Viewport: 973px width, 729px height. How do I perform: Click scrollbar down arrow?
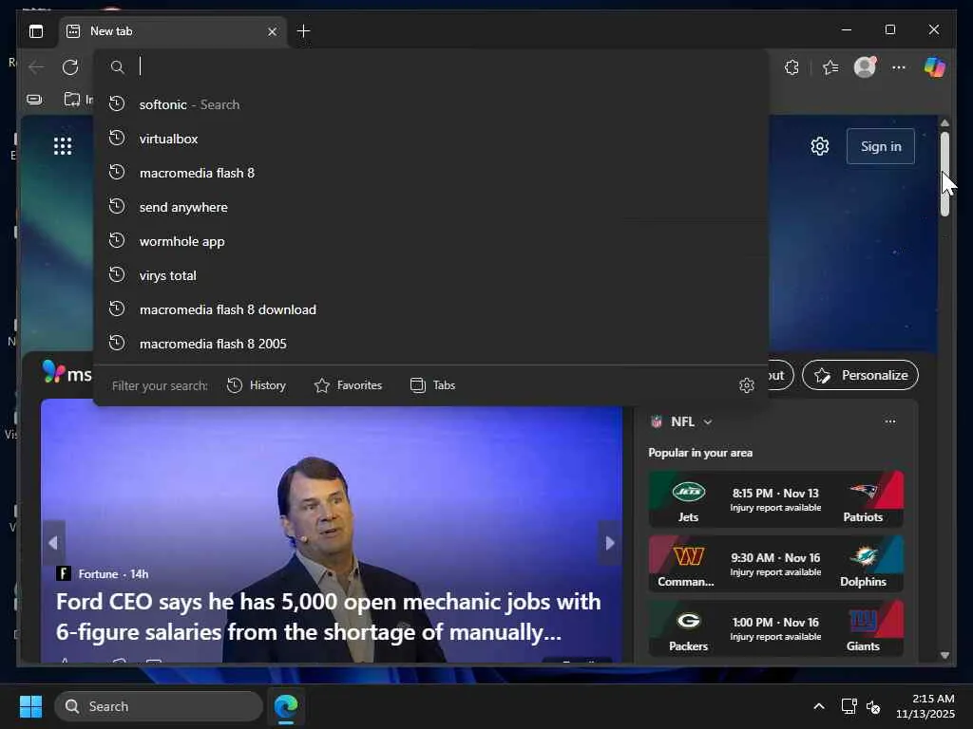pyautogui.click(x=944, y=655)
